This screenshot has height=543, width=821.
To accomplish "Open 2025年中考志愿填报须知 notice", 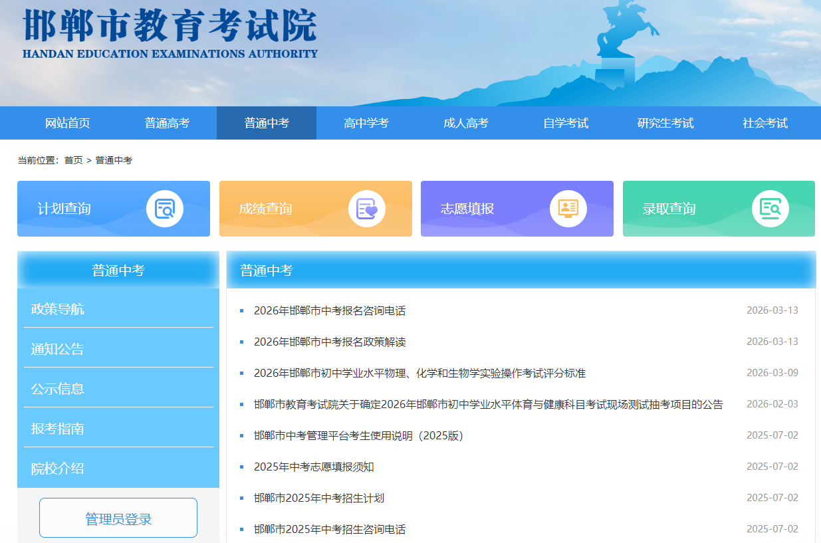I will [313, 467].
